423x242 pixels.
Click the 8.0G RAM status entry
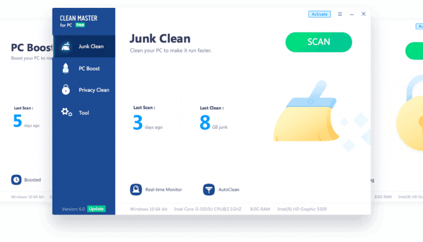[260, 209]
